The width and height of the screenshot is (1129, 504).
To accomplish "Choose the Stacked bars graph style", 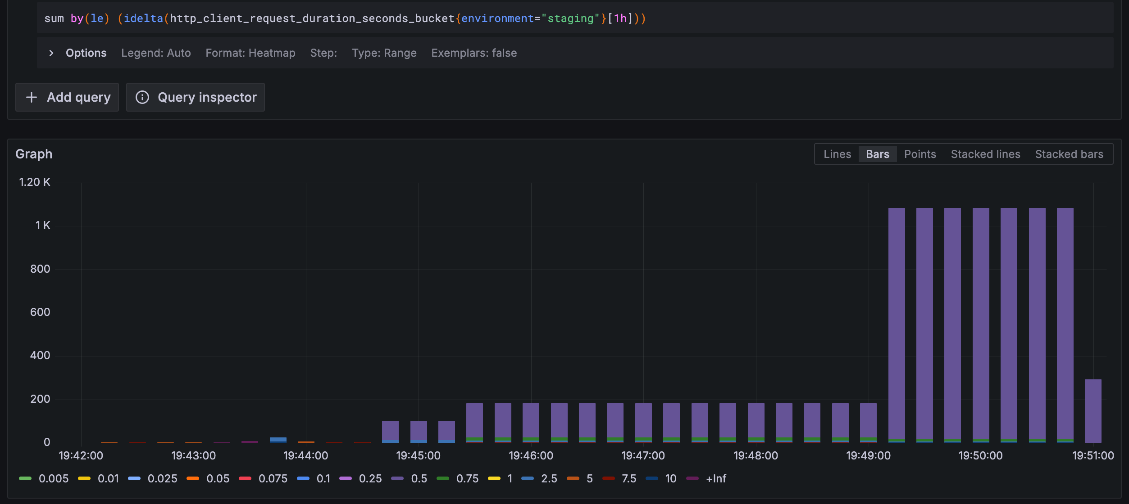I will 1069,154.
